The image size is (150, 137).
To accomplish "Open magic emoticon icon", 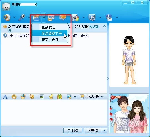I will [x=23, y=97].
